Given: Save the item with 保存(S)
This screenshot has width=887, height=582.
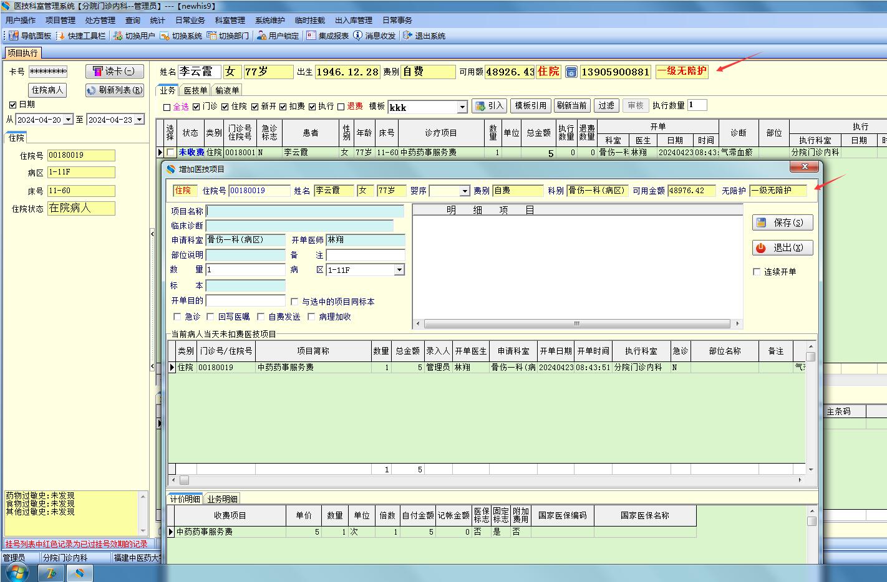Looking at the screenshot, I should 782,222.
